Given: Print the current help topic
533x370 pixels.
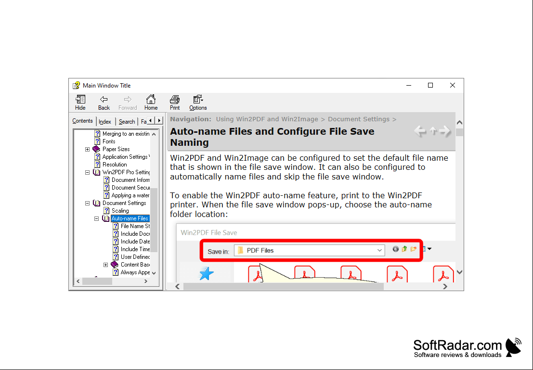Looking at the screenshot, I should coord(175,102).
